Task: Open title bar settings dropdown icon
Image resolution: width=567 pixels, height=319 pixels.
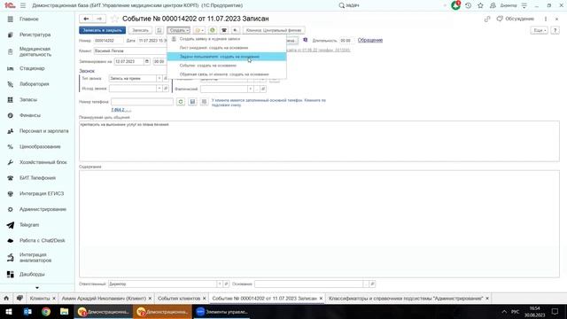Action: point(524,5)
